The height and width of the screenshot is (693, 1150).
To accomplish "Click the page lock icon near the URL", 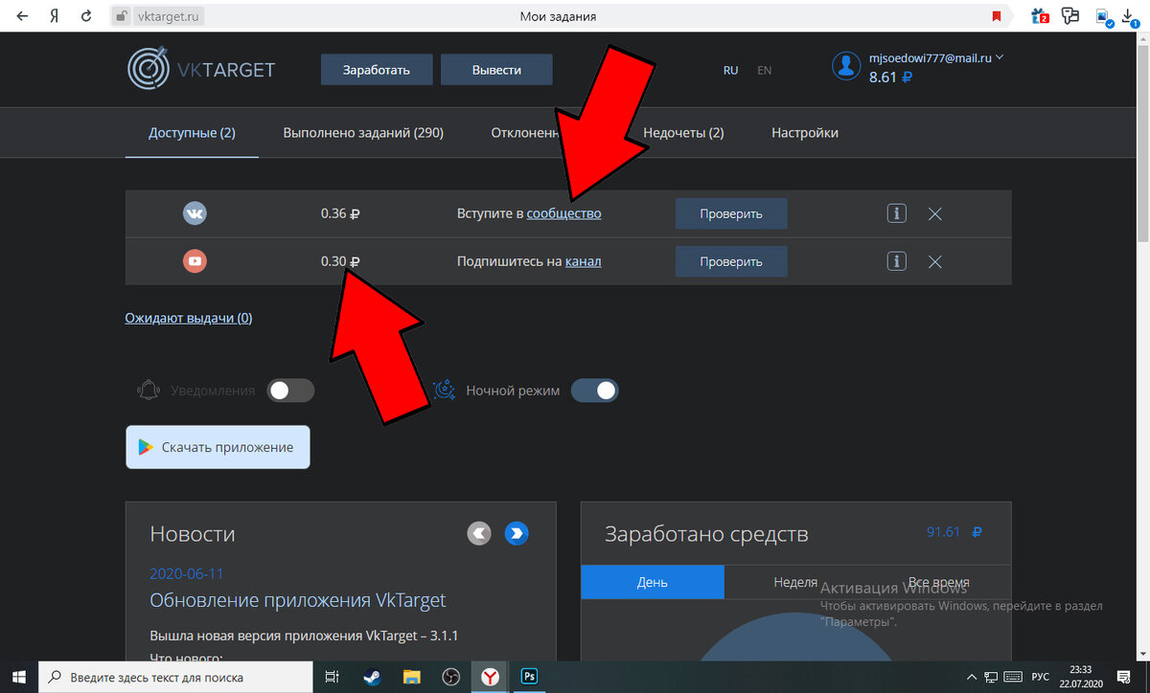I will tap(121, 16).
